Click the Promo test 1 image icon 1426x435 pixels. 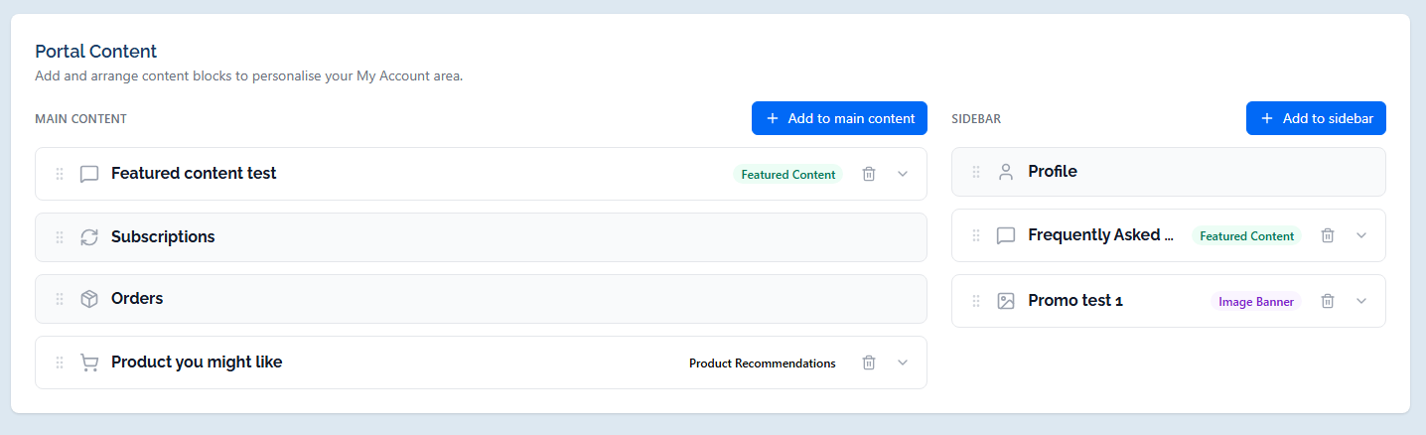(x=1006, y=301)
